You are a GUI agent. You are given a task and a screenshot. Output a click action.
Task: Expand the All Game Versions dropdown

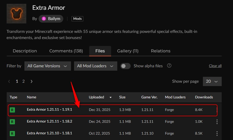pyautogui.click(x=48, y=66)
